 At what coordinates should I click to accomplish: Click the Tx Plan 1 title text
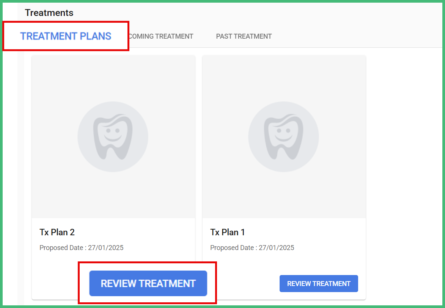pos(228,232)
